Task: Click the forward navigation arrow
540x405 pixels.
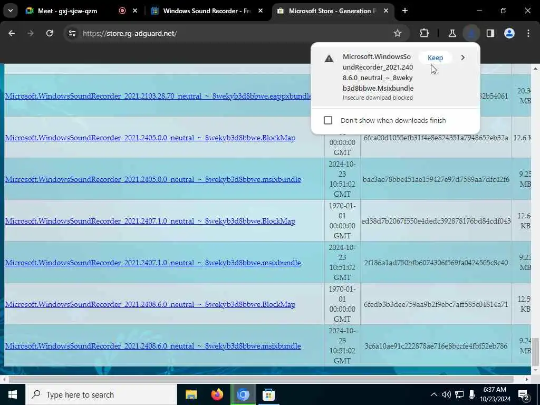Action: [x=30, y=33]
